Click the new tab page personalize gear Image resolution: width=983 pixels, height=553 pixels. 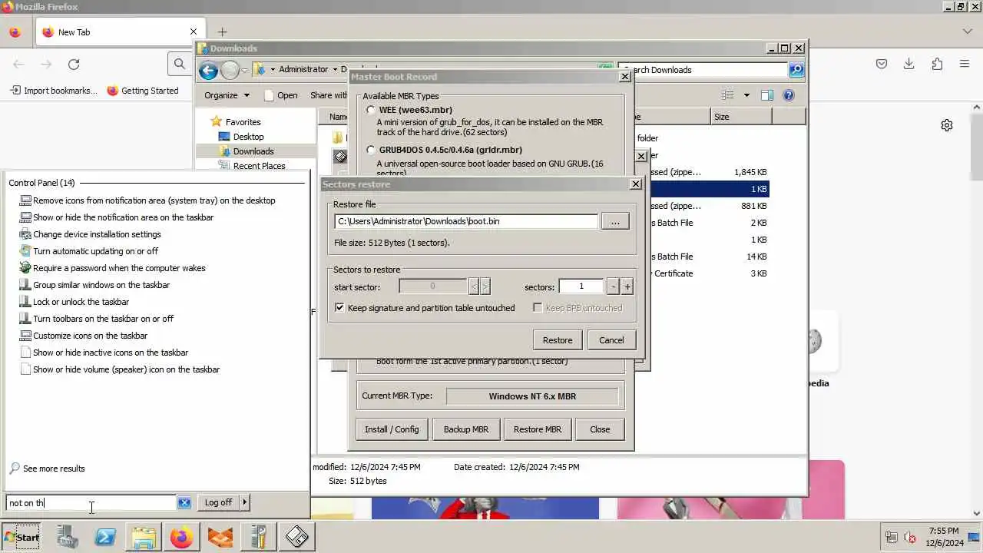(947, 125)
